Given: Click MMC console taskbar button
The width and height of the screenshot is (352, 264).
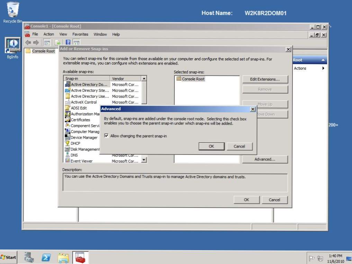Looking at the screenshot, I should coord(80,257).
